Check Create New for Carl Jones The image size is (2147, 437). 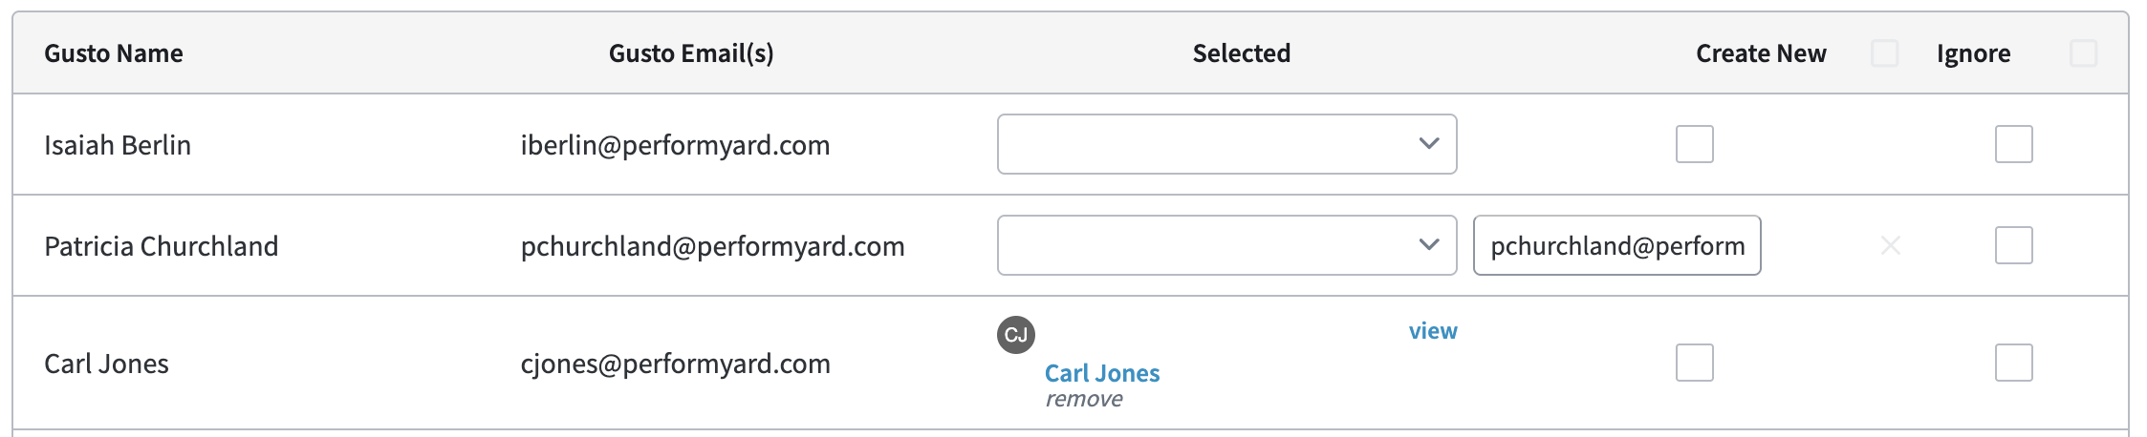(x=1694, y=363)
